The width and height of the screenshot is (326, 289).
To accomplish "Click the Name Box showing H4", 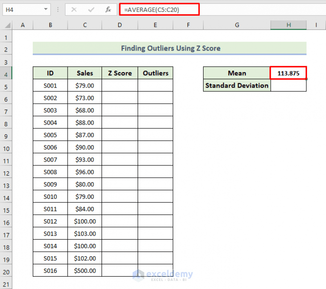I will (26, 10).
